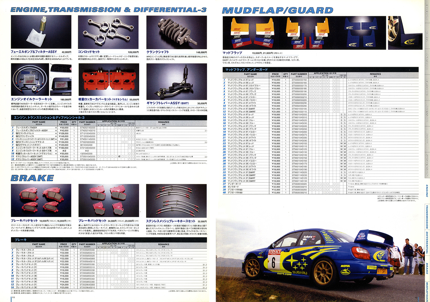Viewport: 430px width, 302px height.
Task: Click part number ST265504S010 in brake table
Action: pos(87,262)
